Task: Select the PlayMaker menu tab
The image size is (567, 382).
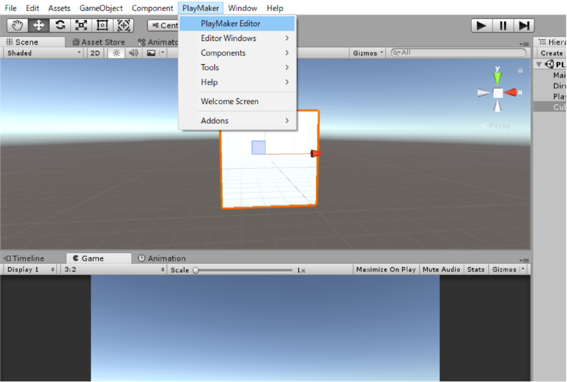Action: click(x=199, y=8)
